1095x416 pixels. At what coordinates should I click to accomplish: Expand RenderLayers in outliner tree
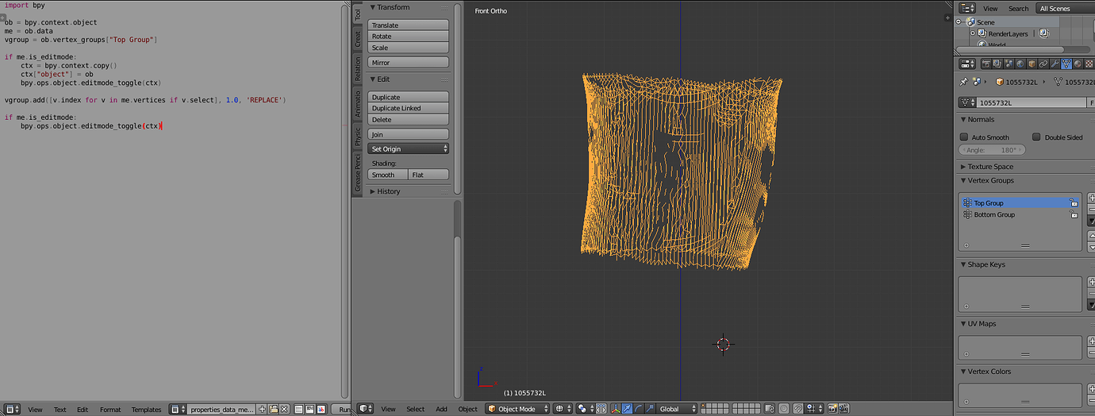pyautogui.click(x=973, y=33)
